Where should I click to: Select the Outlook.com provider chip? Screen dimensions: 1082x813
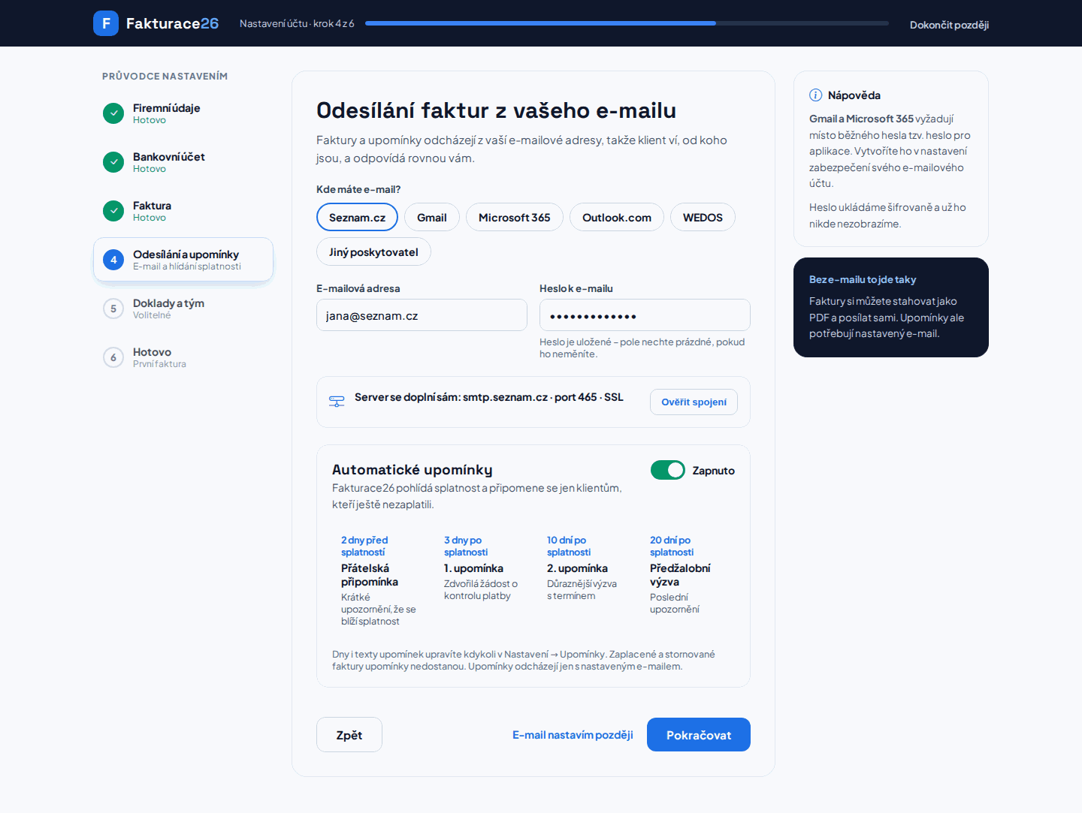[x=617, y=218]
